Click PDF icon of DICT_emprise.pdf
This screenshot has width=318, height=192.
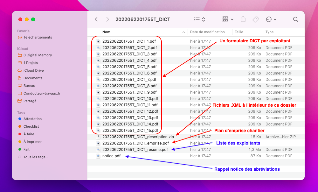(98, 143)
